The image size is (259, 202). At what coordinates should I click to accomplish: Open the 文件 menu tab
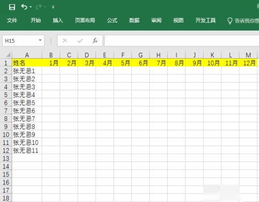tap(12, 20)
